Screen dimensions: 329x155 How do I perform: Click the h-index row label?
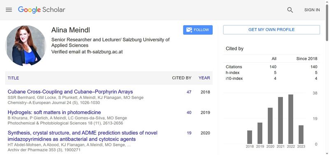(232, 73)
